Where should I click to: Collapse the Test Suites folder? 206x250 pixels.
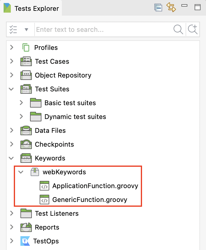tap(12, 89)
